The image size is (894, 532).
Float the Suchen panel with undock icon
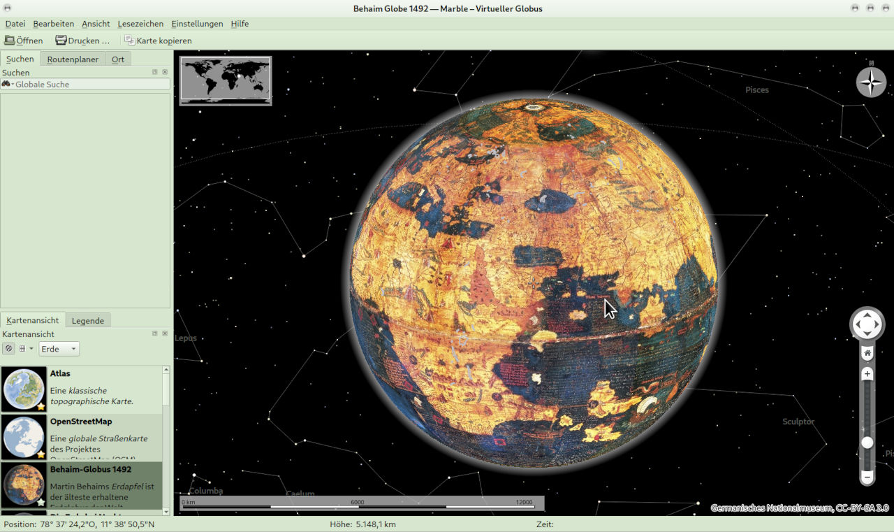point(155,72)
